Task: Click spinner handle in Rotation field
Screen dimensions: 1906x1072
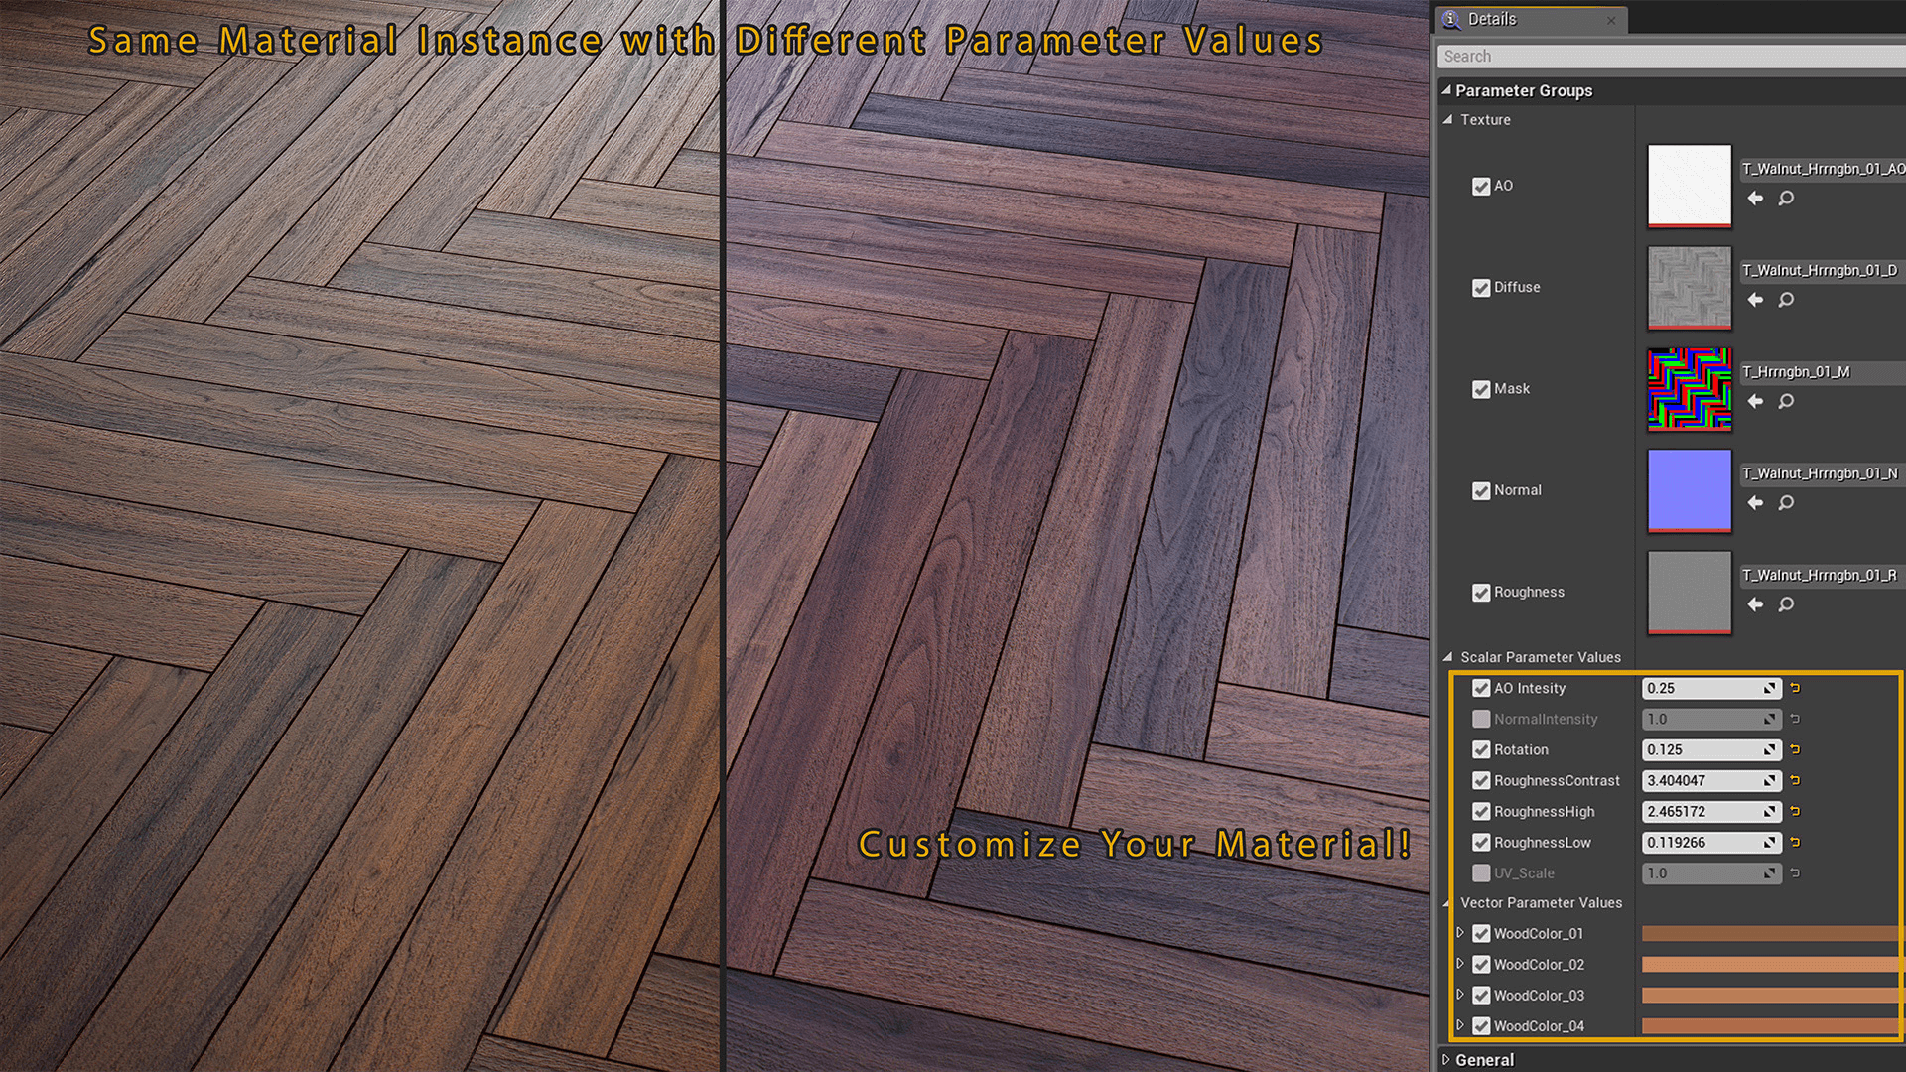Action: tap(1770, 749)
